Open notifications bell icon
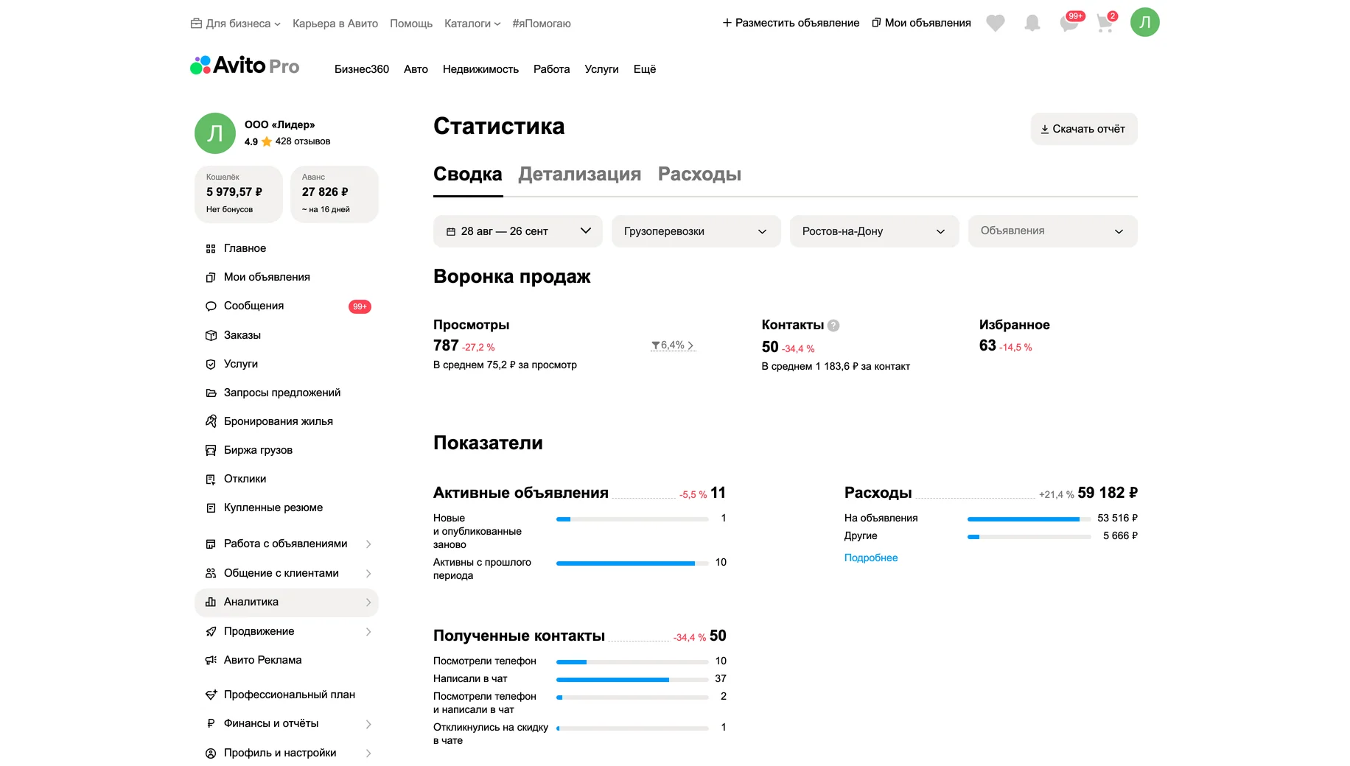 pyautogui.click(x=1032, y=24)
